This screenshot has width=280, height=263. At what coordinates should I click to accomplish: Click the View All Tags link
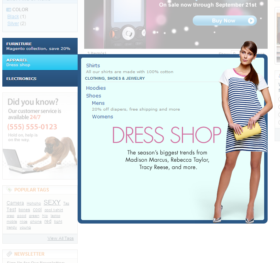[61, 238]
